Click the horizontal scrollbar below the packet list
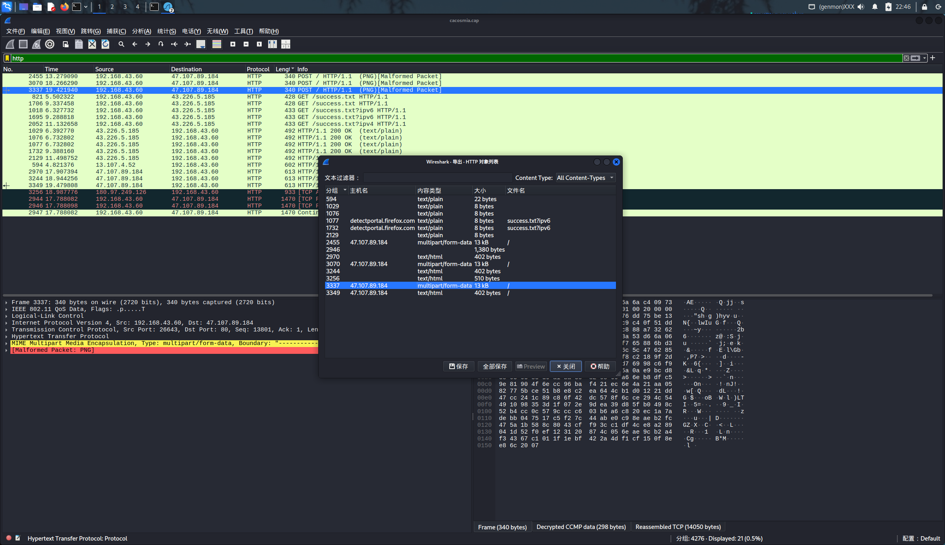 pos(160,295)
